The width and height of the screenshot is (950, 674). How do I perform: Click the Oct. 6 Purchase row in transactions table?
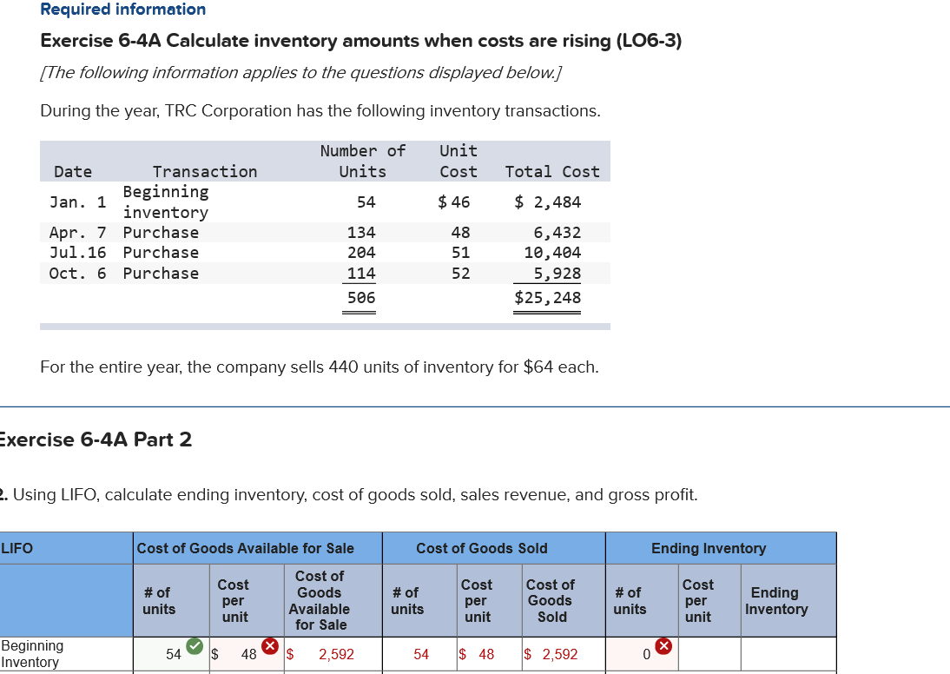point(325,274)
